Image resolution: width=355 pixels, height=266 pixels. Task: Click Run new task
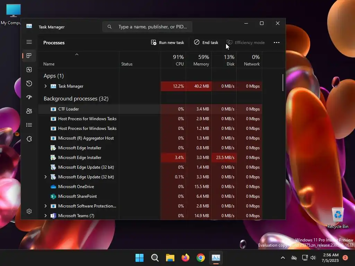click(x=167, y=43)
